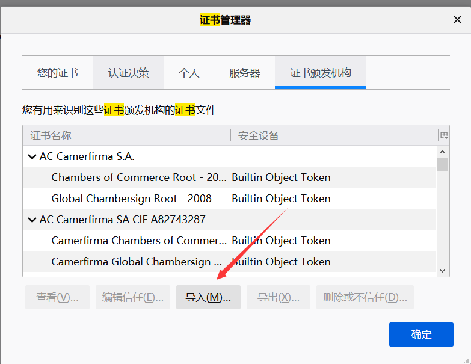Click the list scrollbar up arrow
Image resolution: width=471 pixels, height=364 pixels.
click(x=442, y=152)
